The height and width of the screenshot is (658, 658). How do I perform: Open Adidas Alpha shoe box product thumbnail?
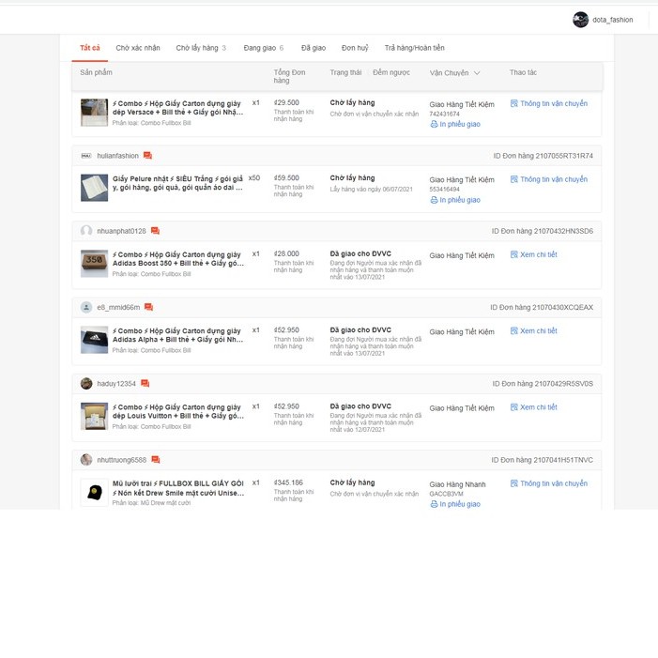point(94,340)
